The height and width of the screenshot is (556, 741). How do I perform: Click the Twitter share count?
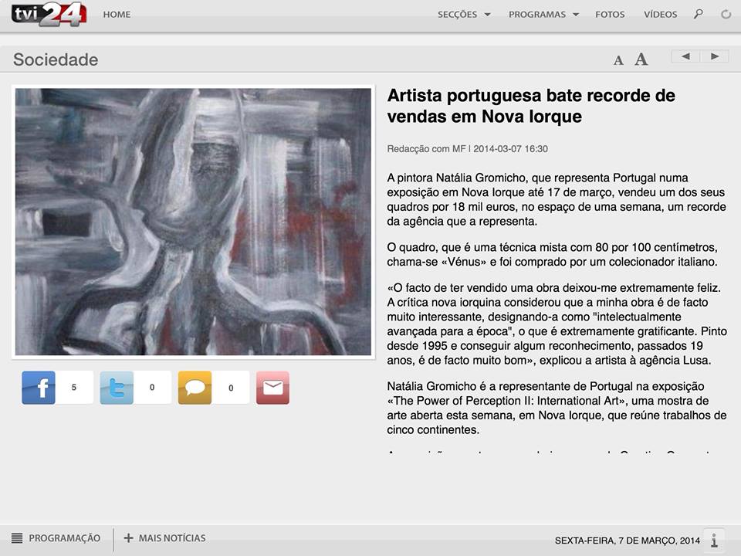click(152, 388)
